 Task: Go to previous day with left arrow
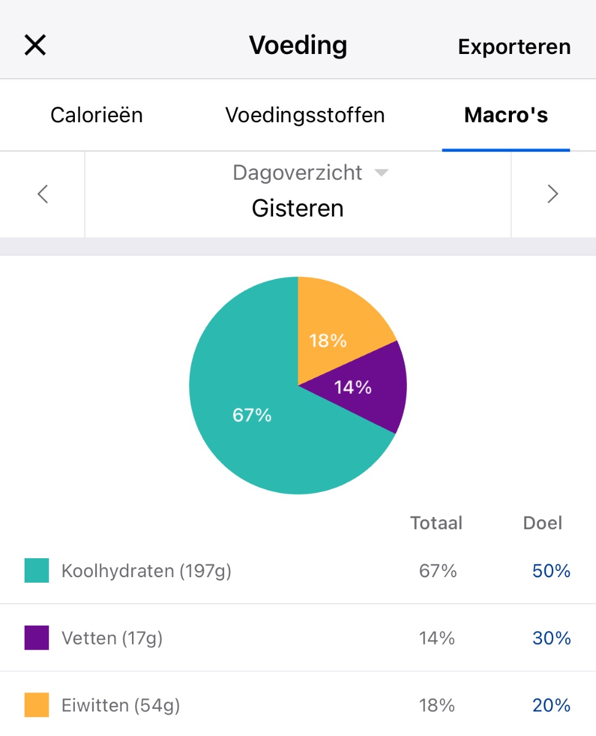tap(42, 194)
